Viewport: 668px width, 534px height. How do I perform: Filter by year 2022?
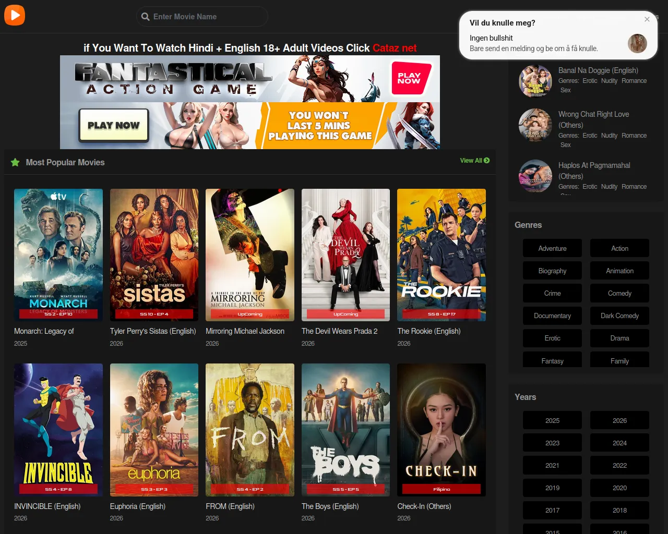[619, 465]
